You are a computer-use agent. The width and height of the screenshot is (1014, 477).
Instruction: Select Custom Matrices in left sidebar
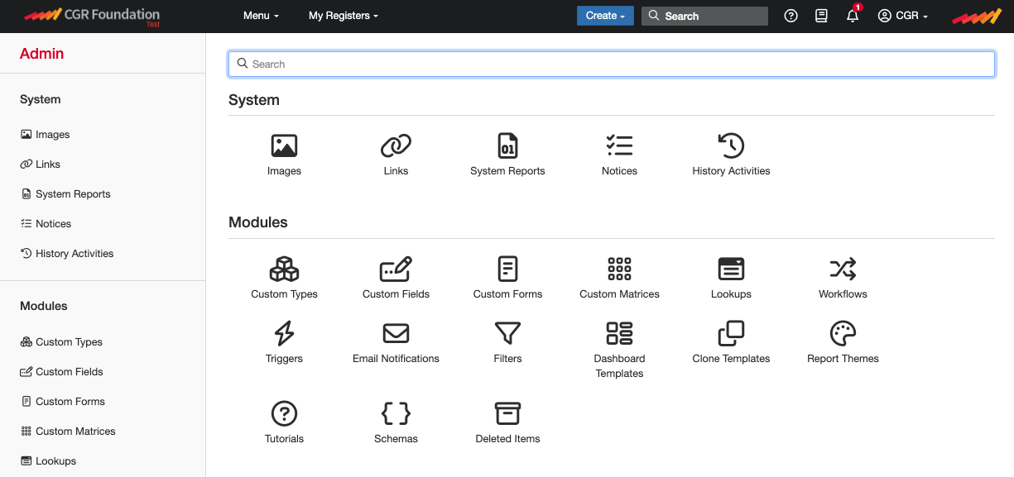(x=68, y=432)
